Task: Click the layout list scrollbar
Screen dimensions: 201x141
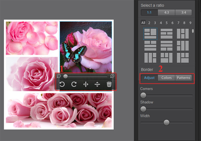Action: click(193, 31)
